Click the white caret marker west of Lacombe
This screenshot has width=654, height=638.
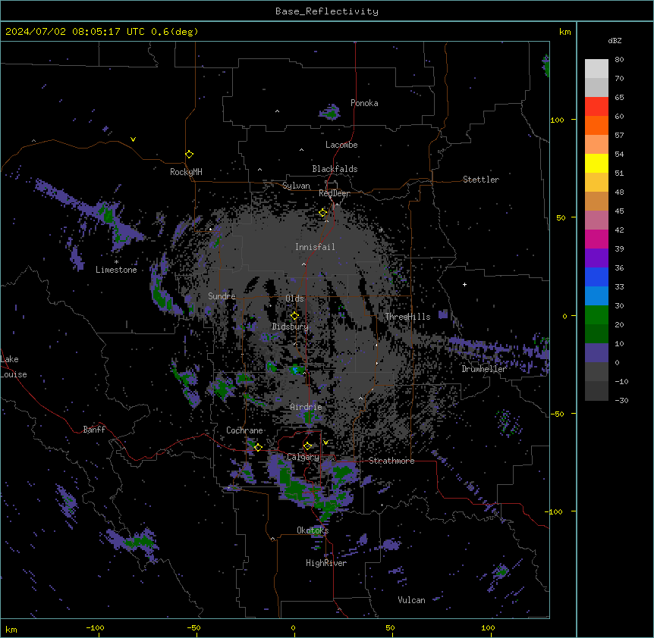(301, 150)
